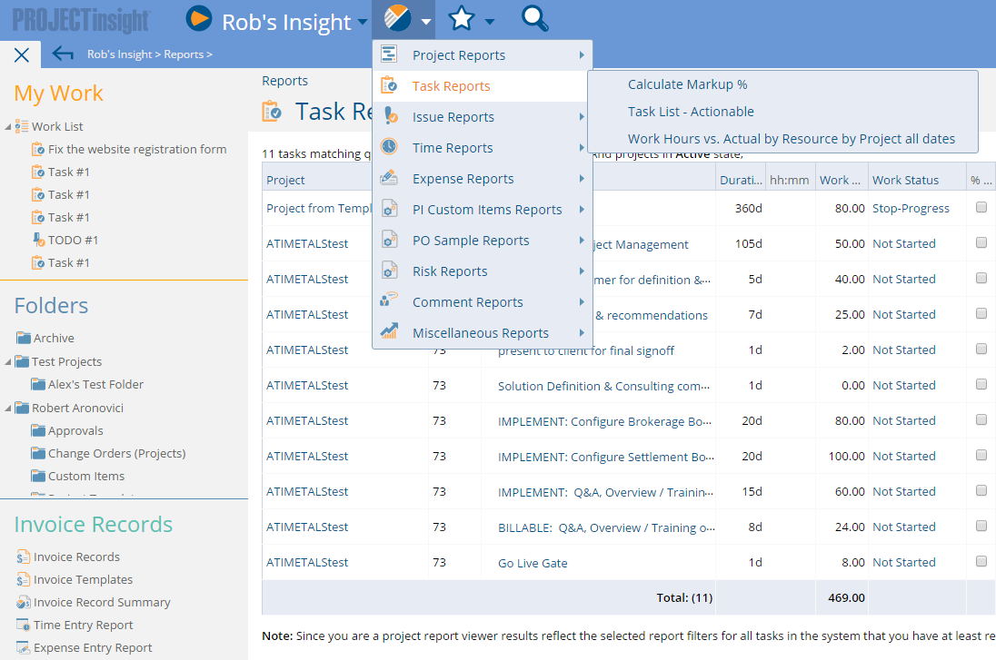
Task: Open the Rob's Insight dropdown arrow
Action: click(362, 22)
